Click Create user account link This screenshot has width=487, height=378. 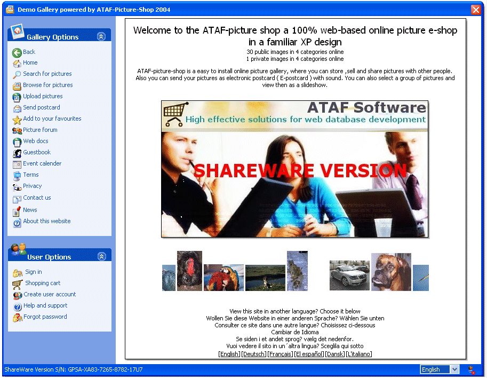[x=50, y=294]
